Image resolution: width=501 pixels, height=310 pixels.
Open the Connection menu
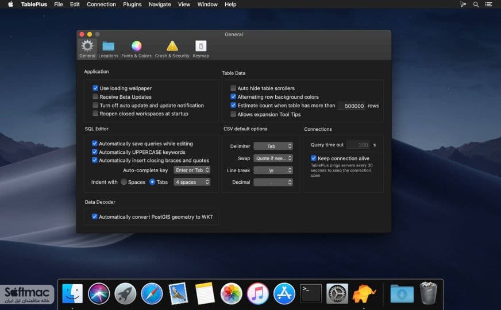click(x=101, y=5)
